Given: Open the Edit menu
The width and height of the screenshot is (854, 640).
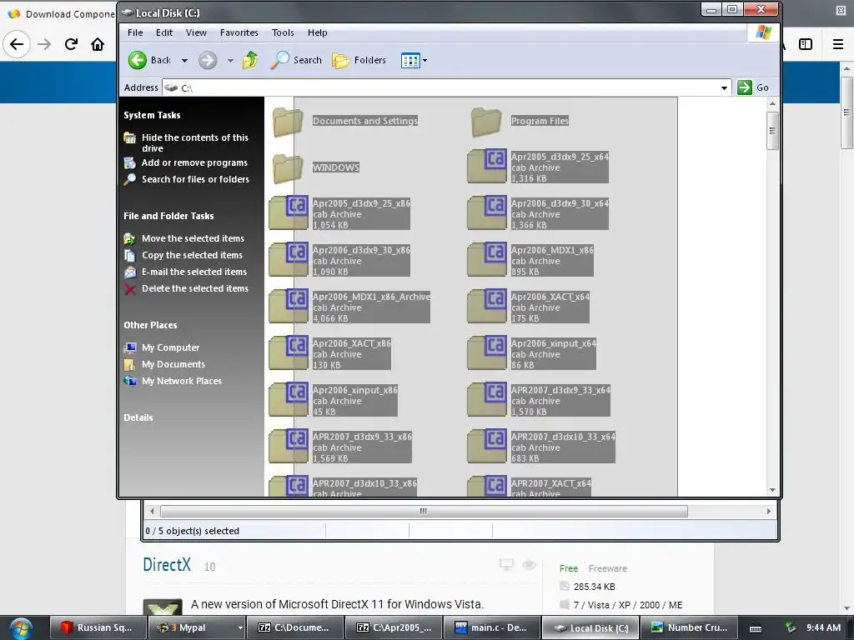Looking at the screenshot, I should pyautogui.click(x=164, y=32).
